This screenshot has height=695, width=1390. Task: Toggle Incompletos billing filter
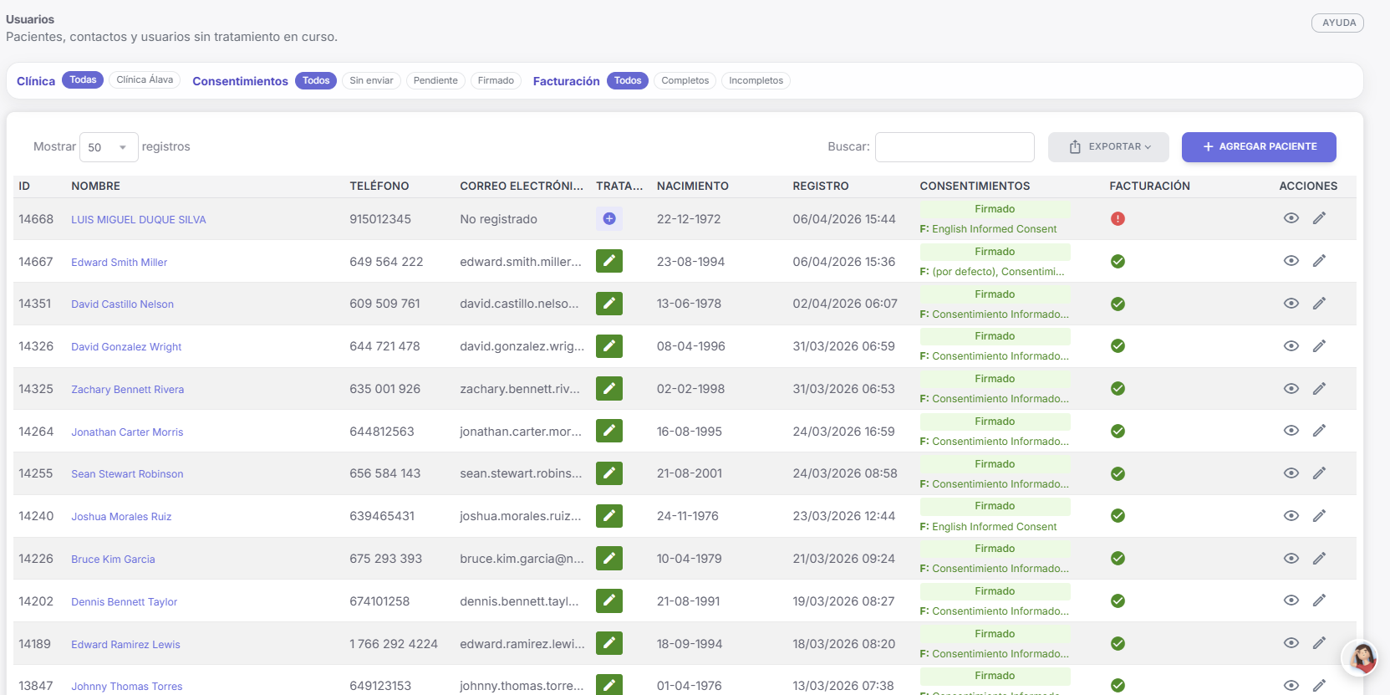click(756, 81)
